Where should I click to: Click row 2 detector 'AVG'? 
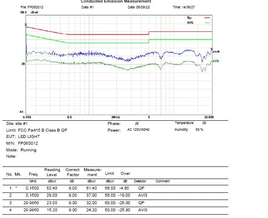click(143, 195)
